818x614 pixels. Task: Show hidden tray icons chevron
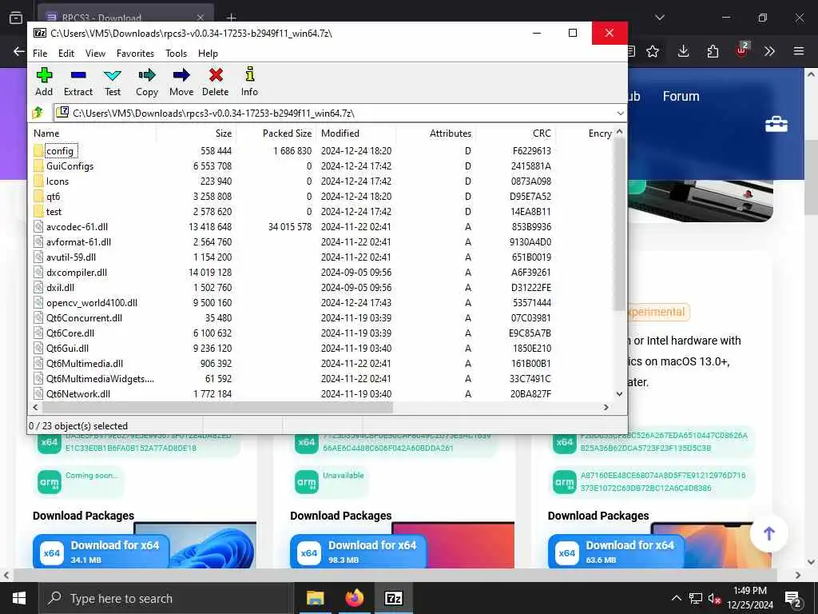(x=676, y=598)
